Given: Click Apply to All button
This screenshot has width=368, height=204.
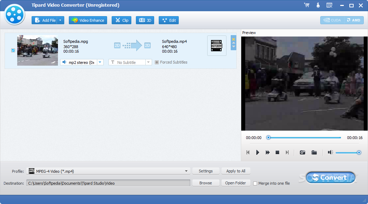Looking at the screenshot, I should click(236, 171).
